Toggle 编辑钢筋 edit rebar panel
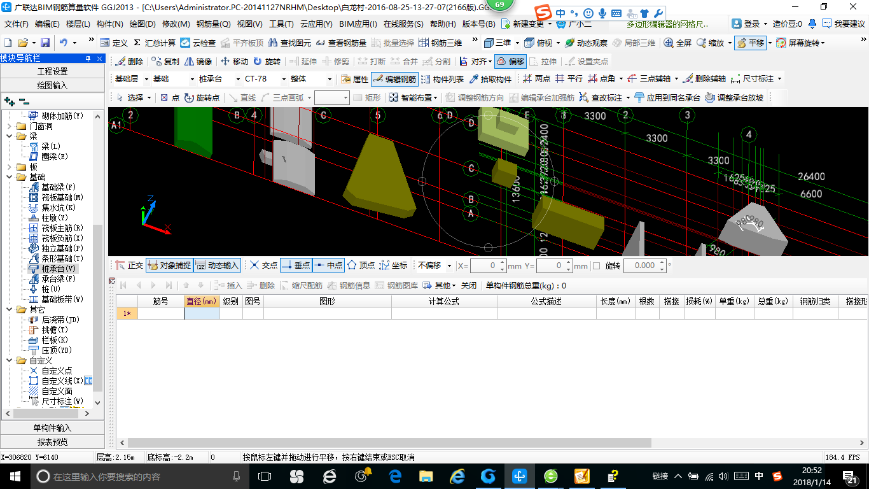The height and width of the screenshot is (489, 869). (x=394, y=80)
